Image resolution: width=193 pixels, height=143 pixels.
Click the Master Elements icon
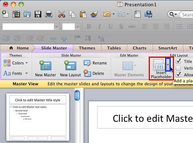point(128,66)
